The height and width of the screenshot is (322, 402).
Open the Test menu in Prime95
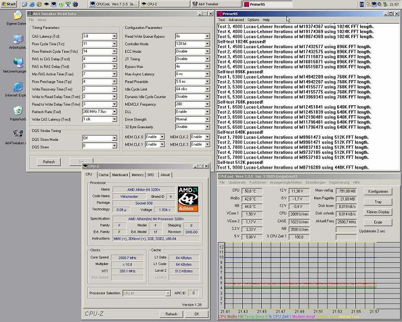click(x=221, y=20)
